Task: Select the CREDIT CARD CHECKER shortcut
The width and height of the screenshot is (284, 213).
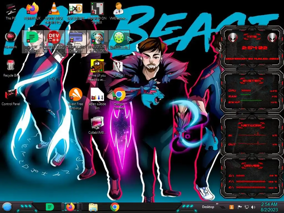Action: pyautogui.click(x=75, y=42)
